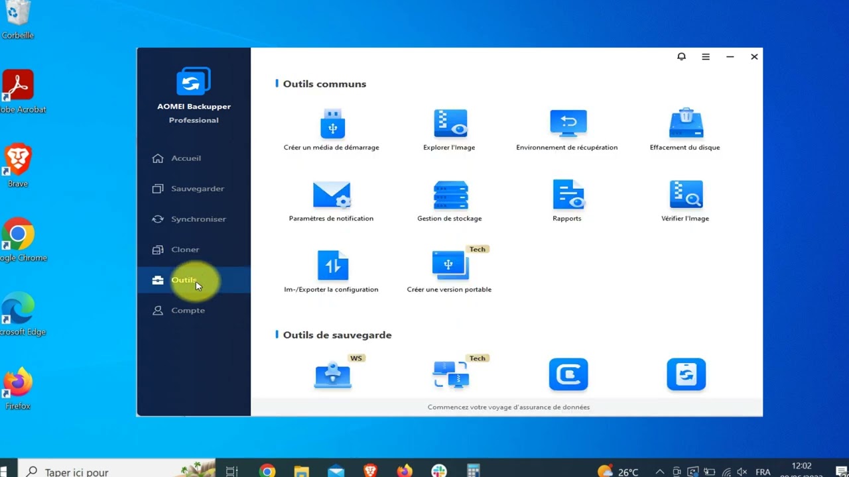
Task: Open Chrome from the taskbar
Action: click(x=267, y=472)
